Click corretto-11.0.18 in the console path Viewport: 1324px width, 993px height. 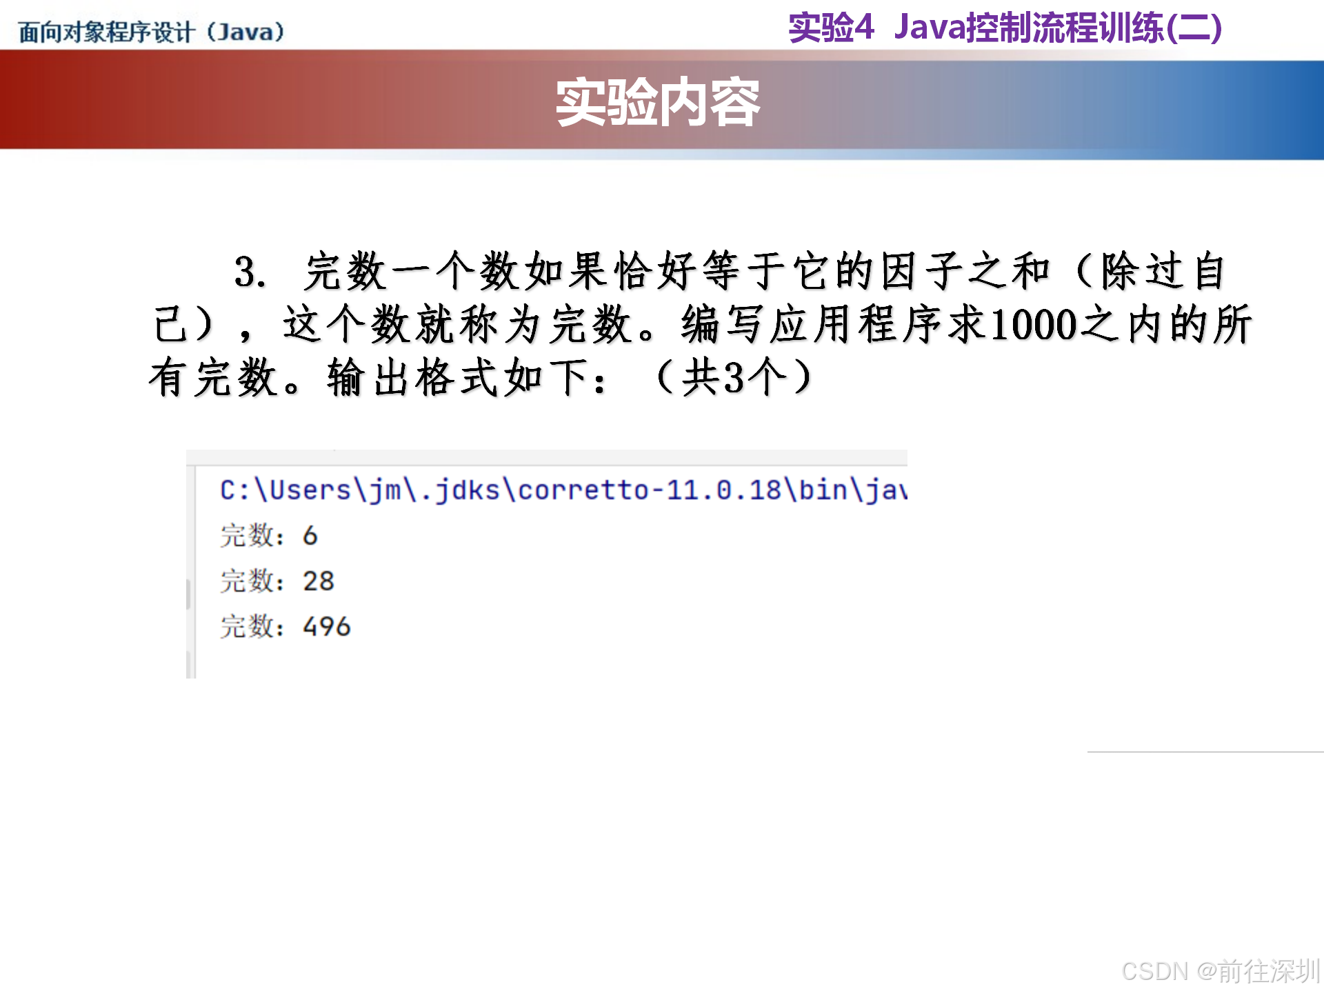click(x=648, y=490)
